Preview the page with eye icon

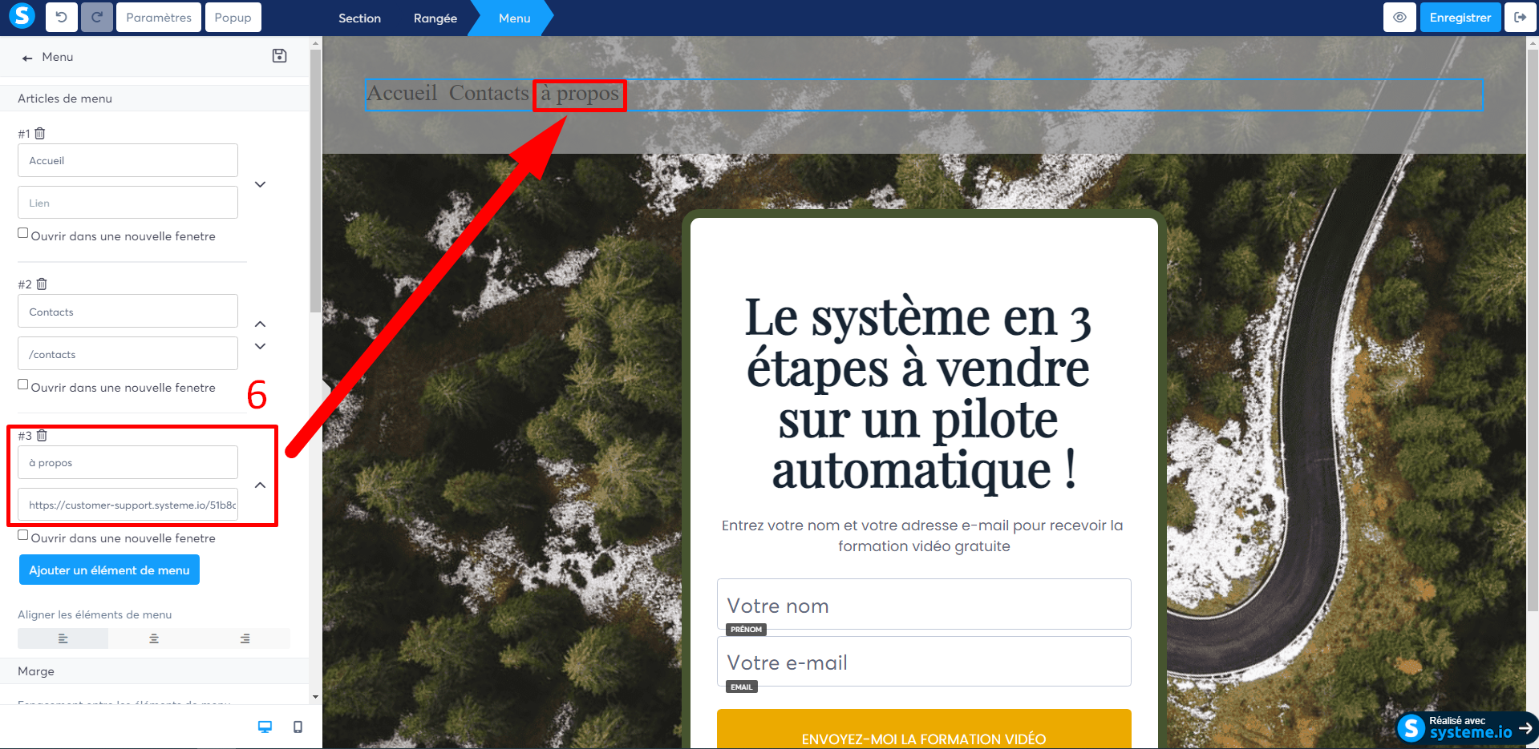tap(1399, 18)
